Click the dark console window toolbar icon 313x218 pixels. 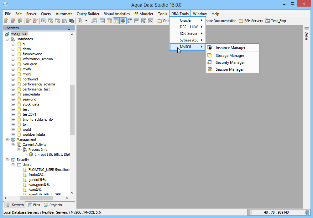(x=71, y=21)
